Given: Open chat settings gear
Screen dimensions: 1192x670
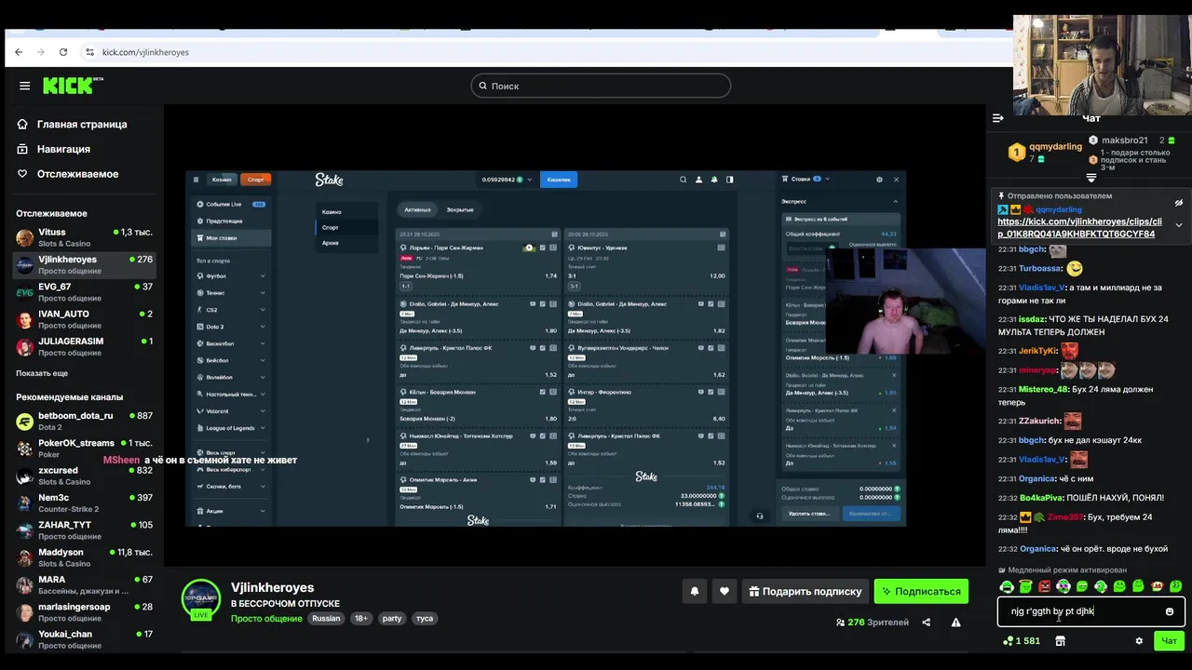Looking at the screenshot, I should point(1139,641).
